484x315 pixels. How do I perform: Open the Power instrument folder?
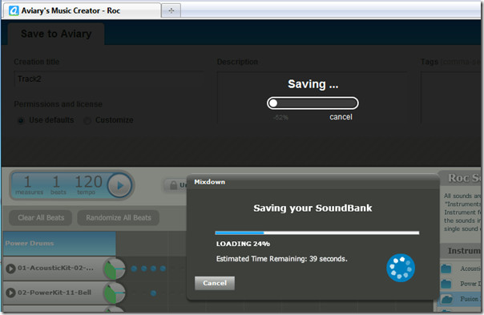446,284
